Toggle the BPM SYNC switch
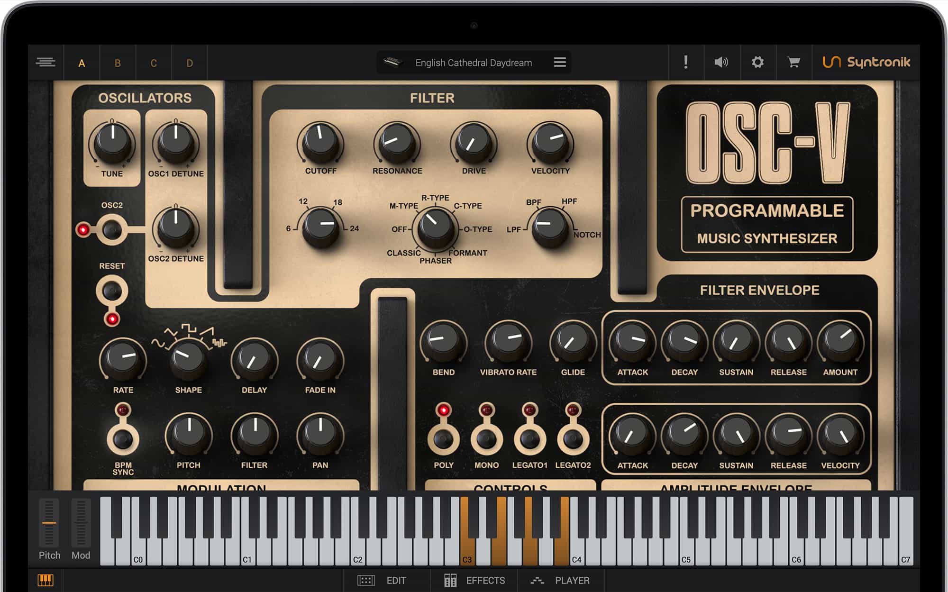 point(123,439)
